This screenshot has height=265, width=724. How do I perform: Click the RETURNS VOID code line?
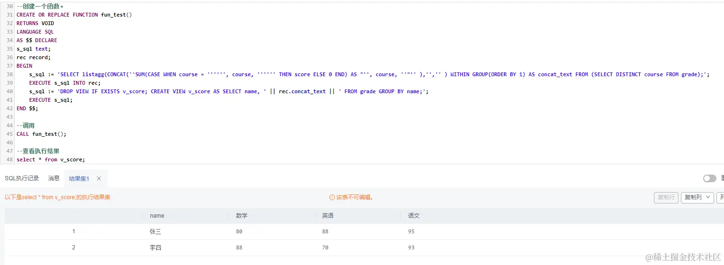pos(35,23)
